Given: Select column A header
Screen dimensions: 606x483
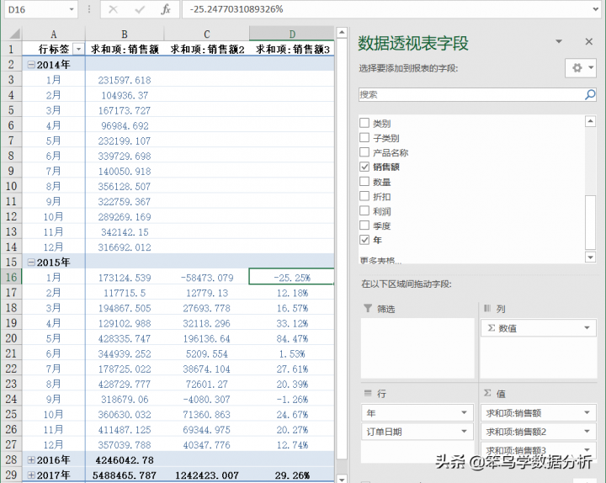Looking at the screenshot, I should (x=54, y=34).
